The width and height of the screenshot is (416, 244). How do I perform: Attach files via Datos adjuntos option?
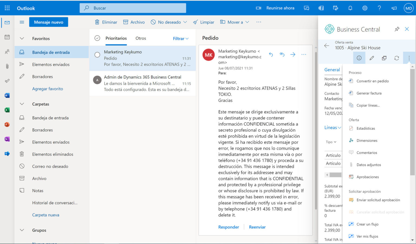point(368,165)
